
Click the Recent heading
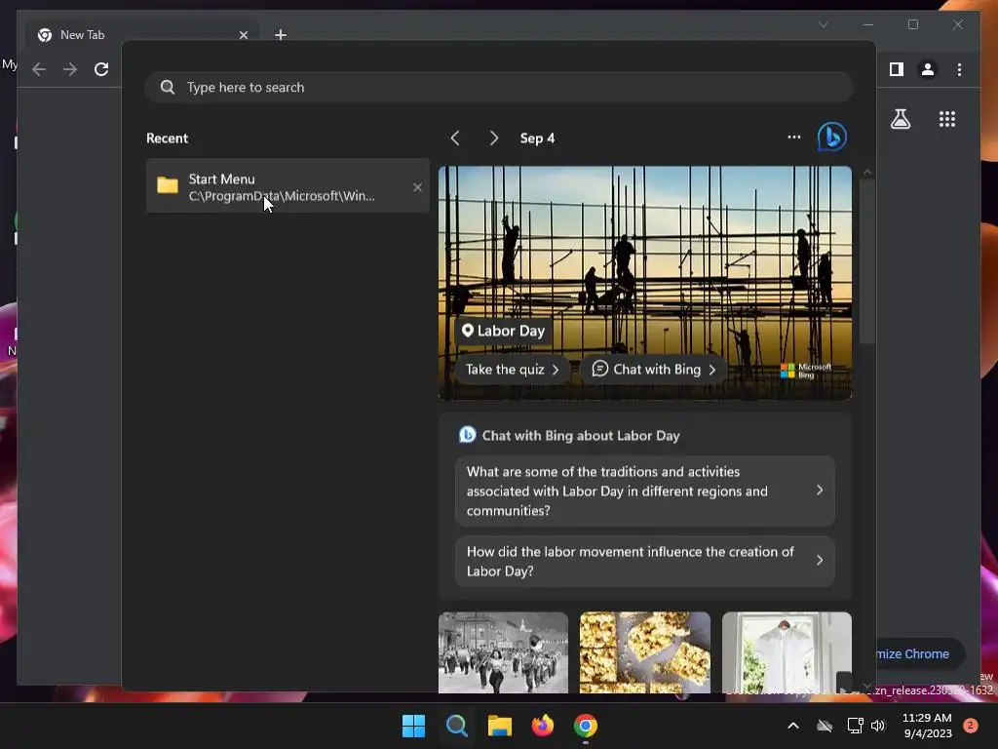(x=168, y=138)
